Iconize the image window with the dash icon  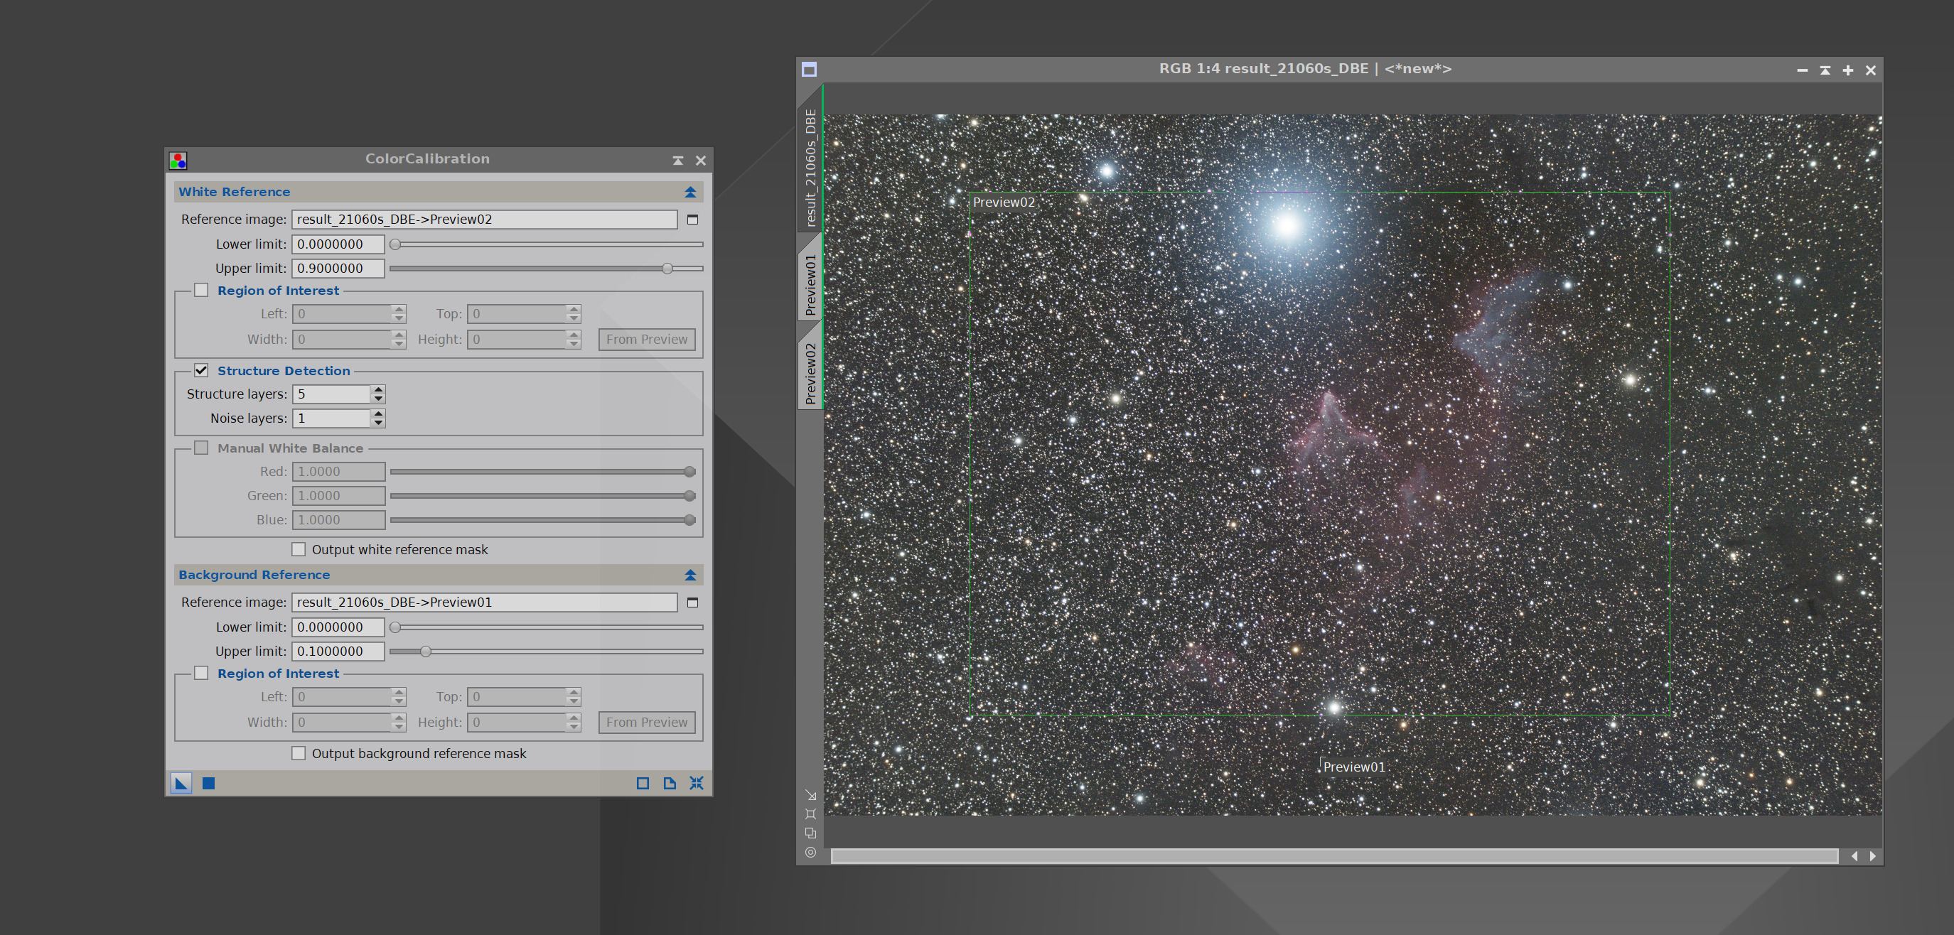(x=1803, y=70)
